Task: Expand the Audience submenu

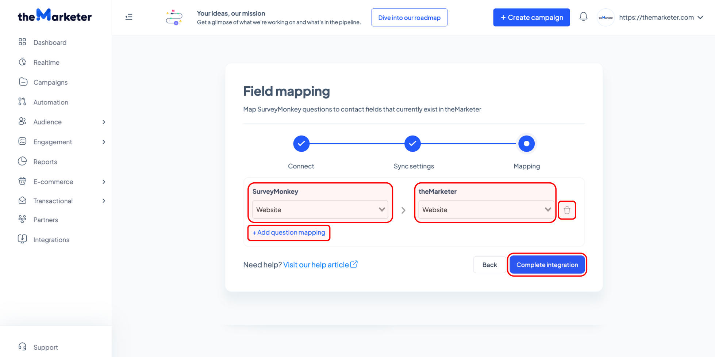Action: click(104, 122)
